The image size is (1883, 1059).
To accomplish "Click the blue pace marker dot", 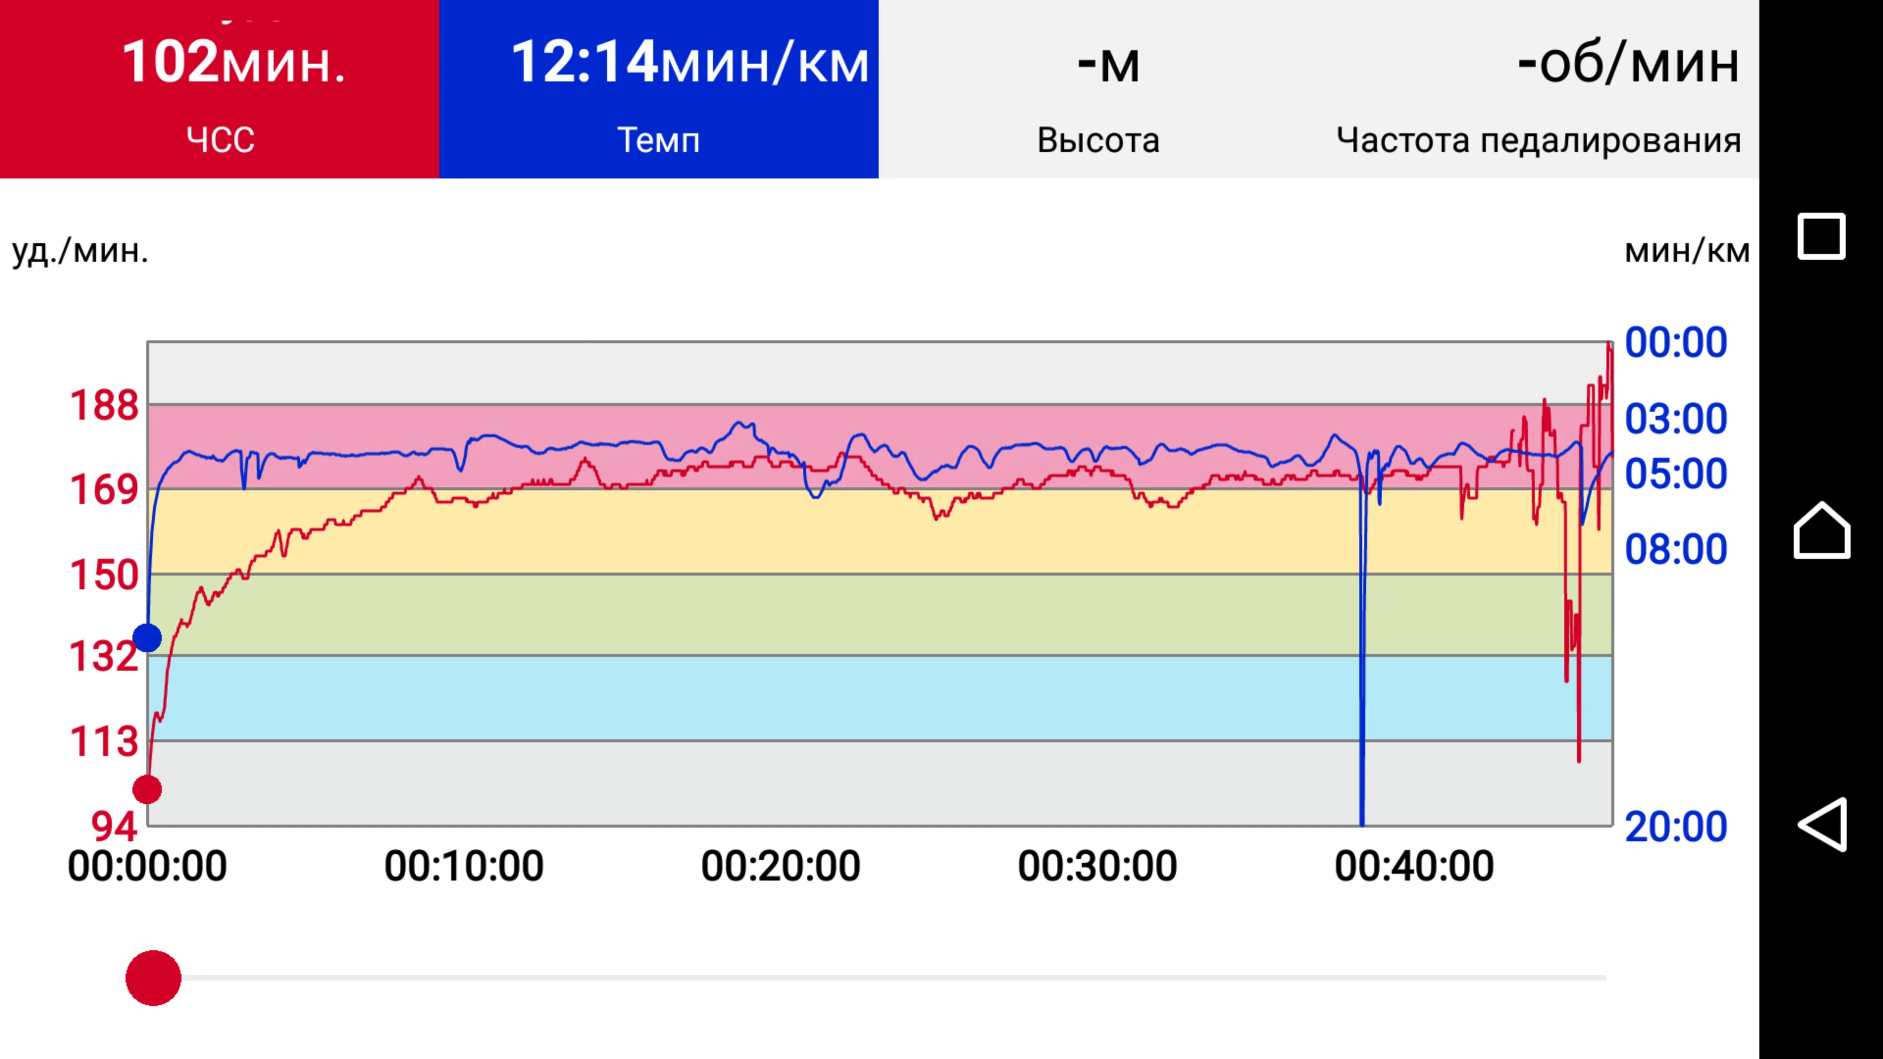I will [x=148, y=637].
